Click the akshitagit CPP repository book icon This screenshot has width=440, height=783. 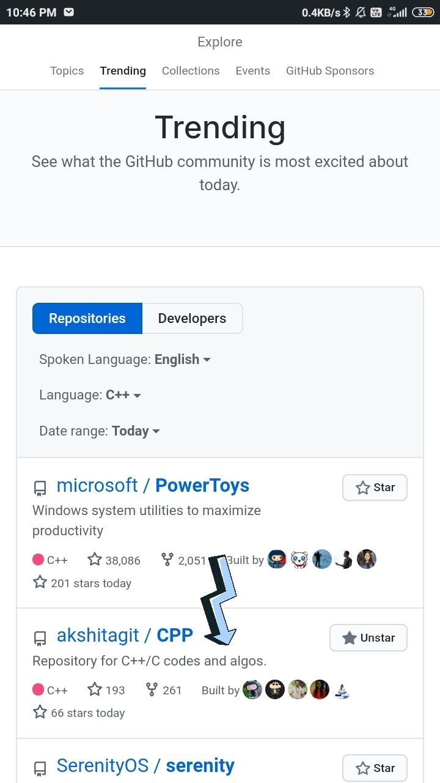[40, 639]
